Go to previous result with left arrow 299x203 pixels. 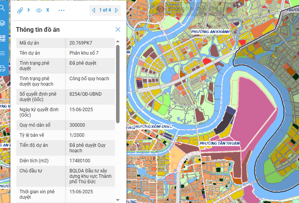coord(94,10)
